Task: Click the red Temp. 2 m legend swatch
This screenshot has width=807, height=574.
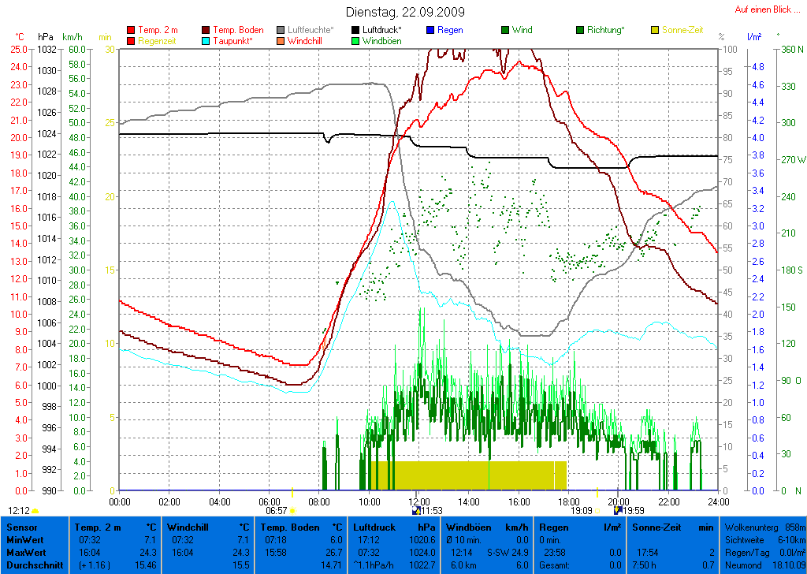Action: 131,31
